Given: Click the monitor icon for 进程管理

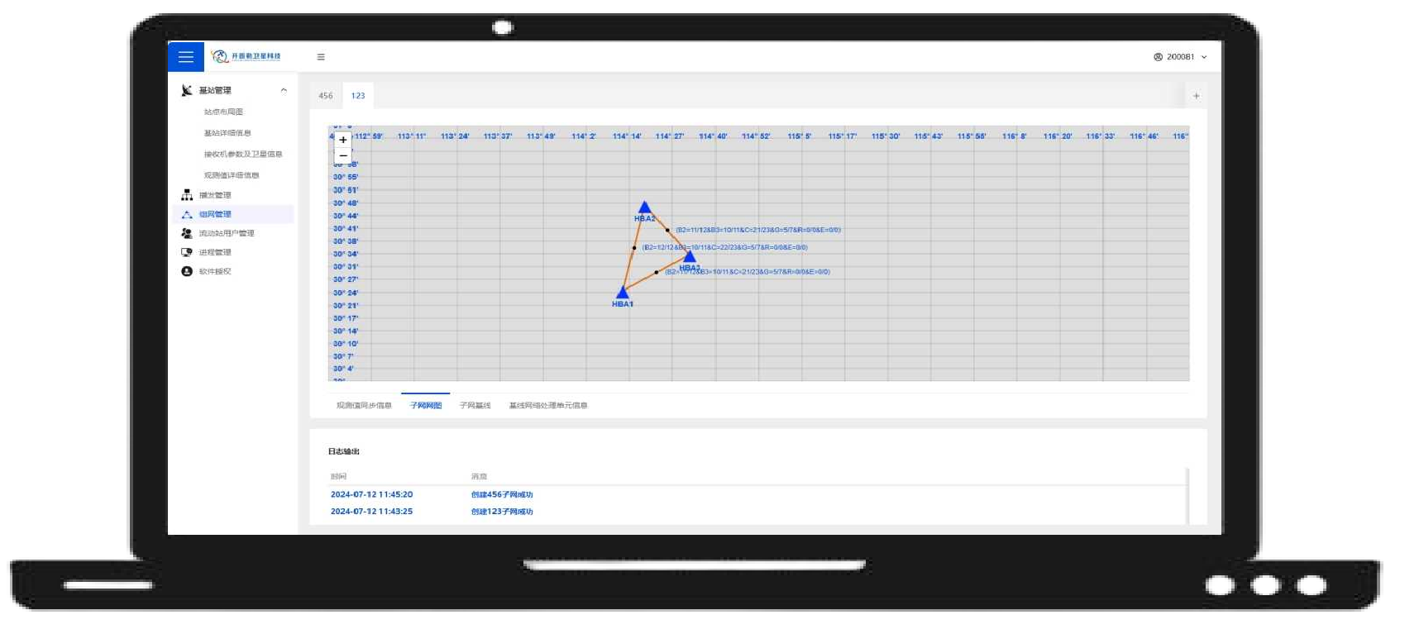Looking at the screenshot, I should (x=187, y=252).
